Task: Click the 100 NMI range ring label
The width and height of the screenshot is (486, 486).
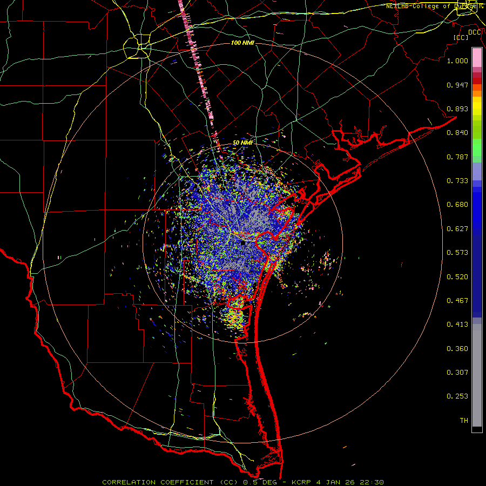Action: pyautogui.click(x=242, y=43)
